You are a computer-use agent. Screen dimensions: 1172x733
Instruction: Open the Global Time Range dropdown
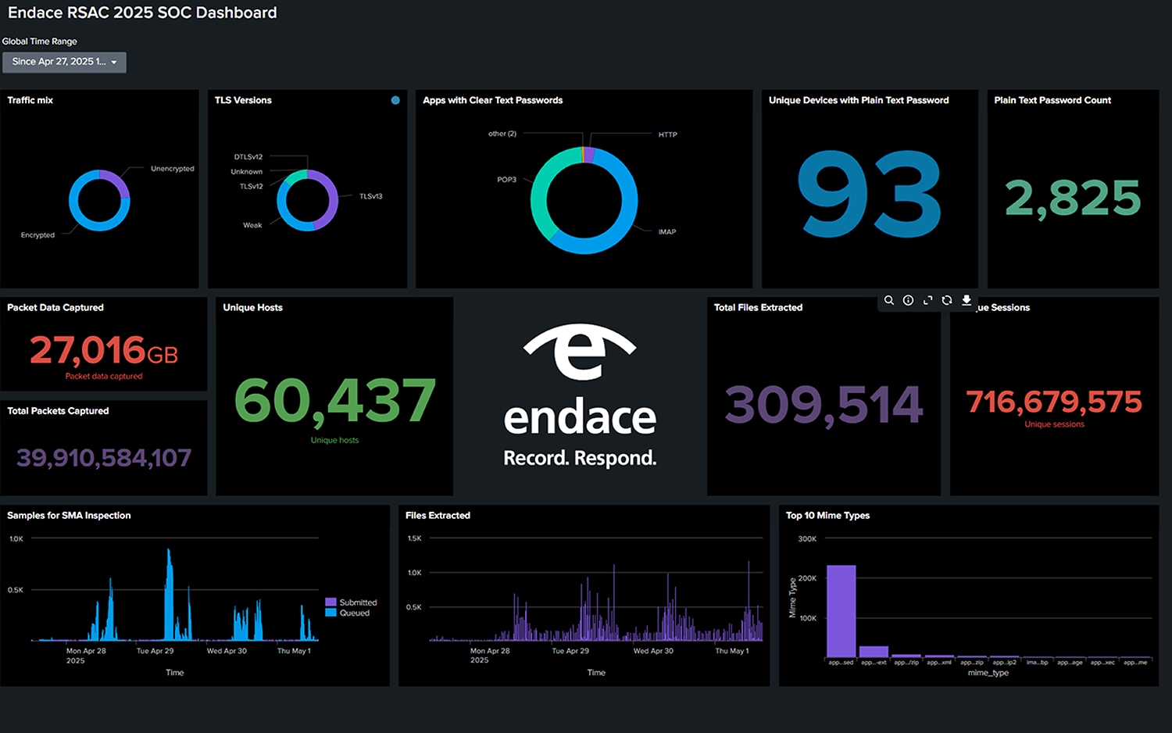64,62
